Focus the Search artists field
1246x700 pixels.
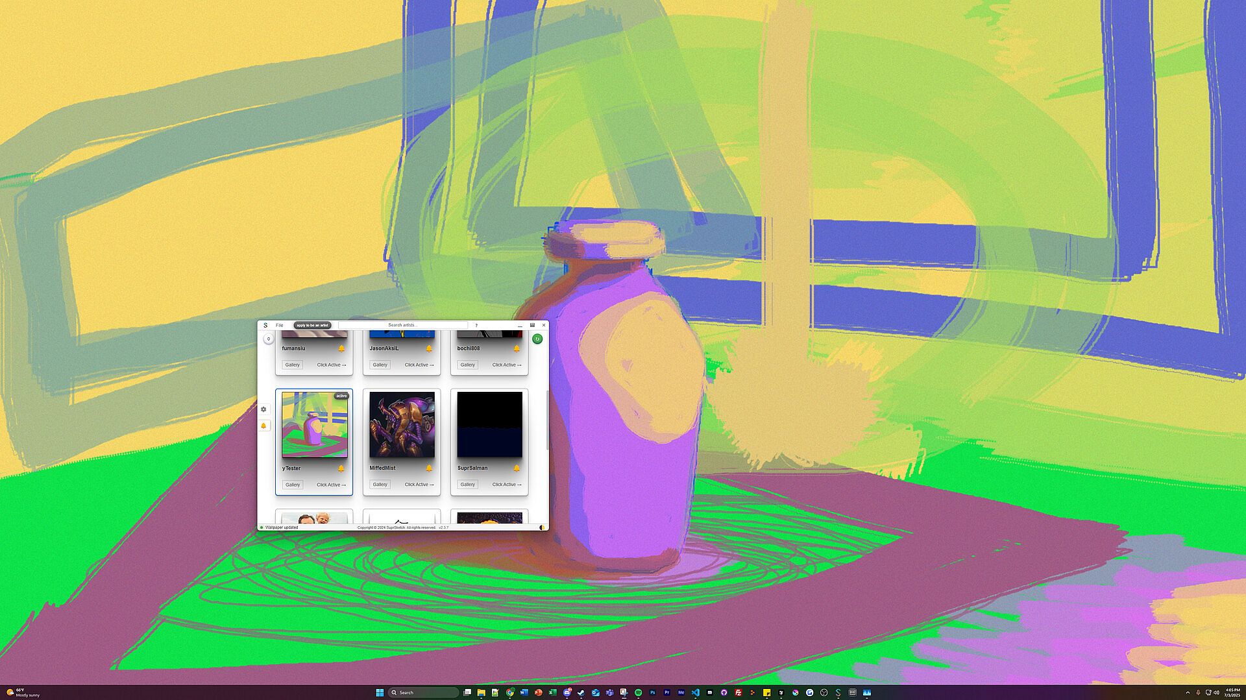402,325
